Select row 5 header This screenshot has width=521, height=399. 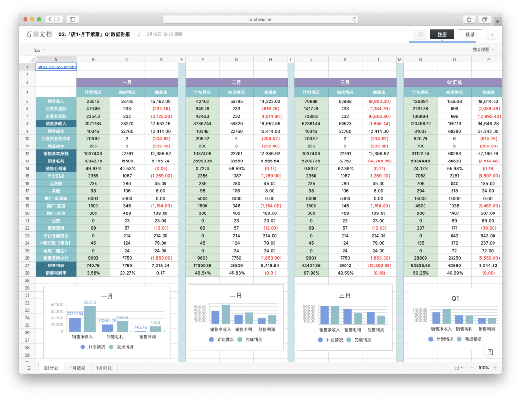[27, 101]
